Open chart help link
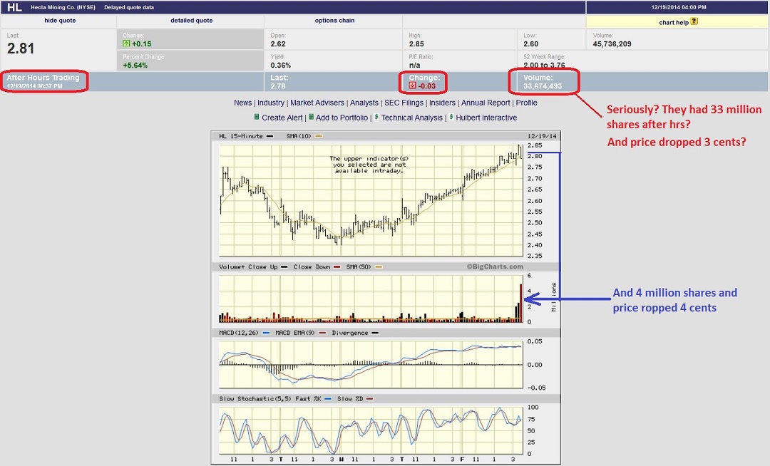The height and width of the screenshot is (466, 770). coord(673,22)
